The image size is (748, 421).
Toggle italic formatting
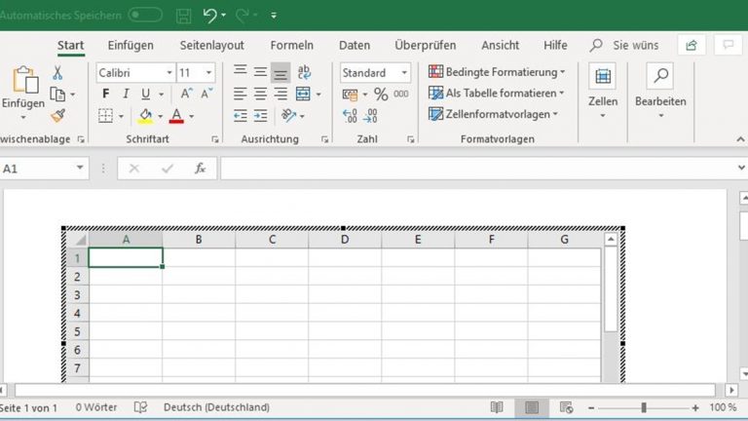tap(126, 95)
